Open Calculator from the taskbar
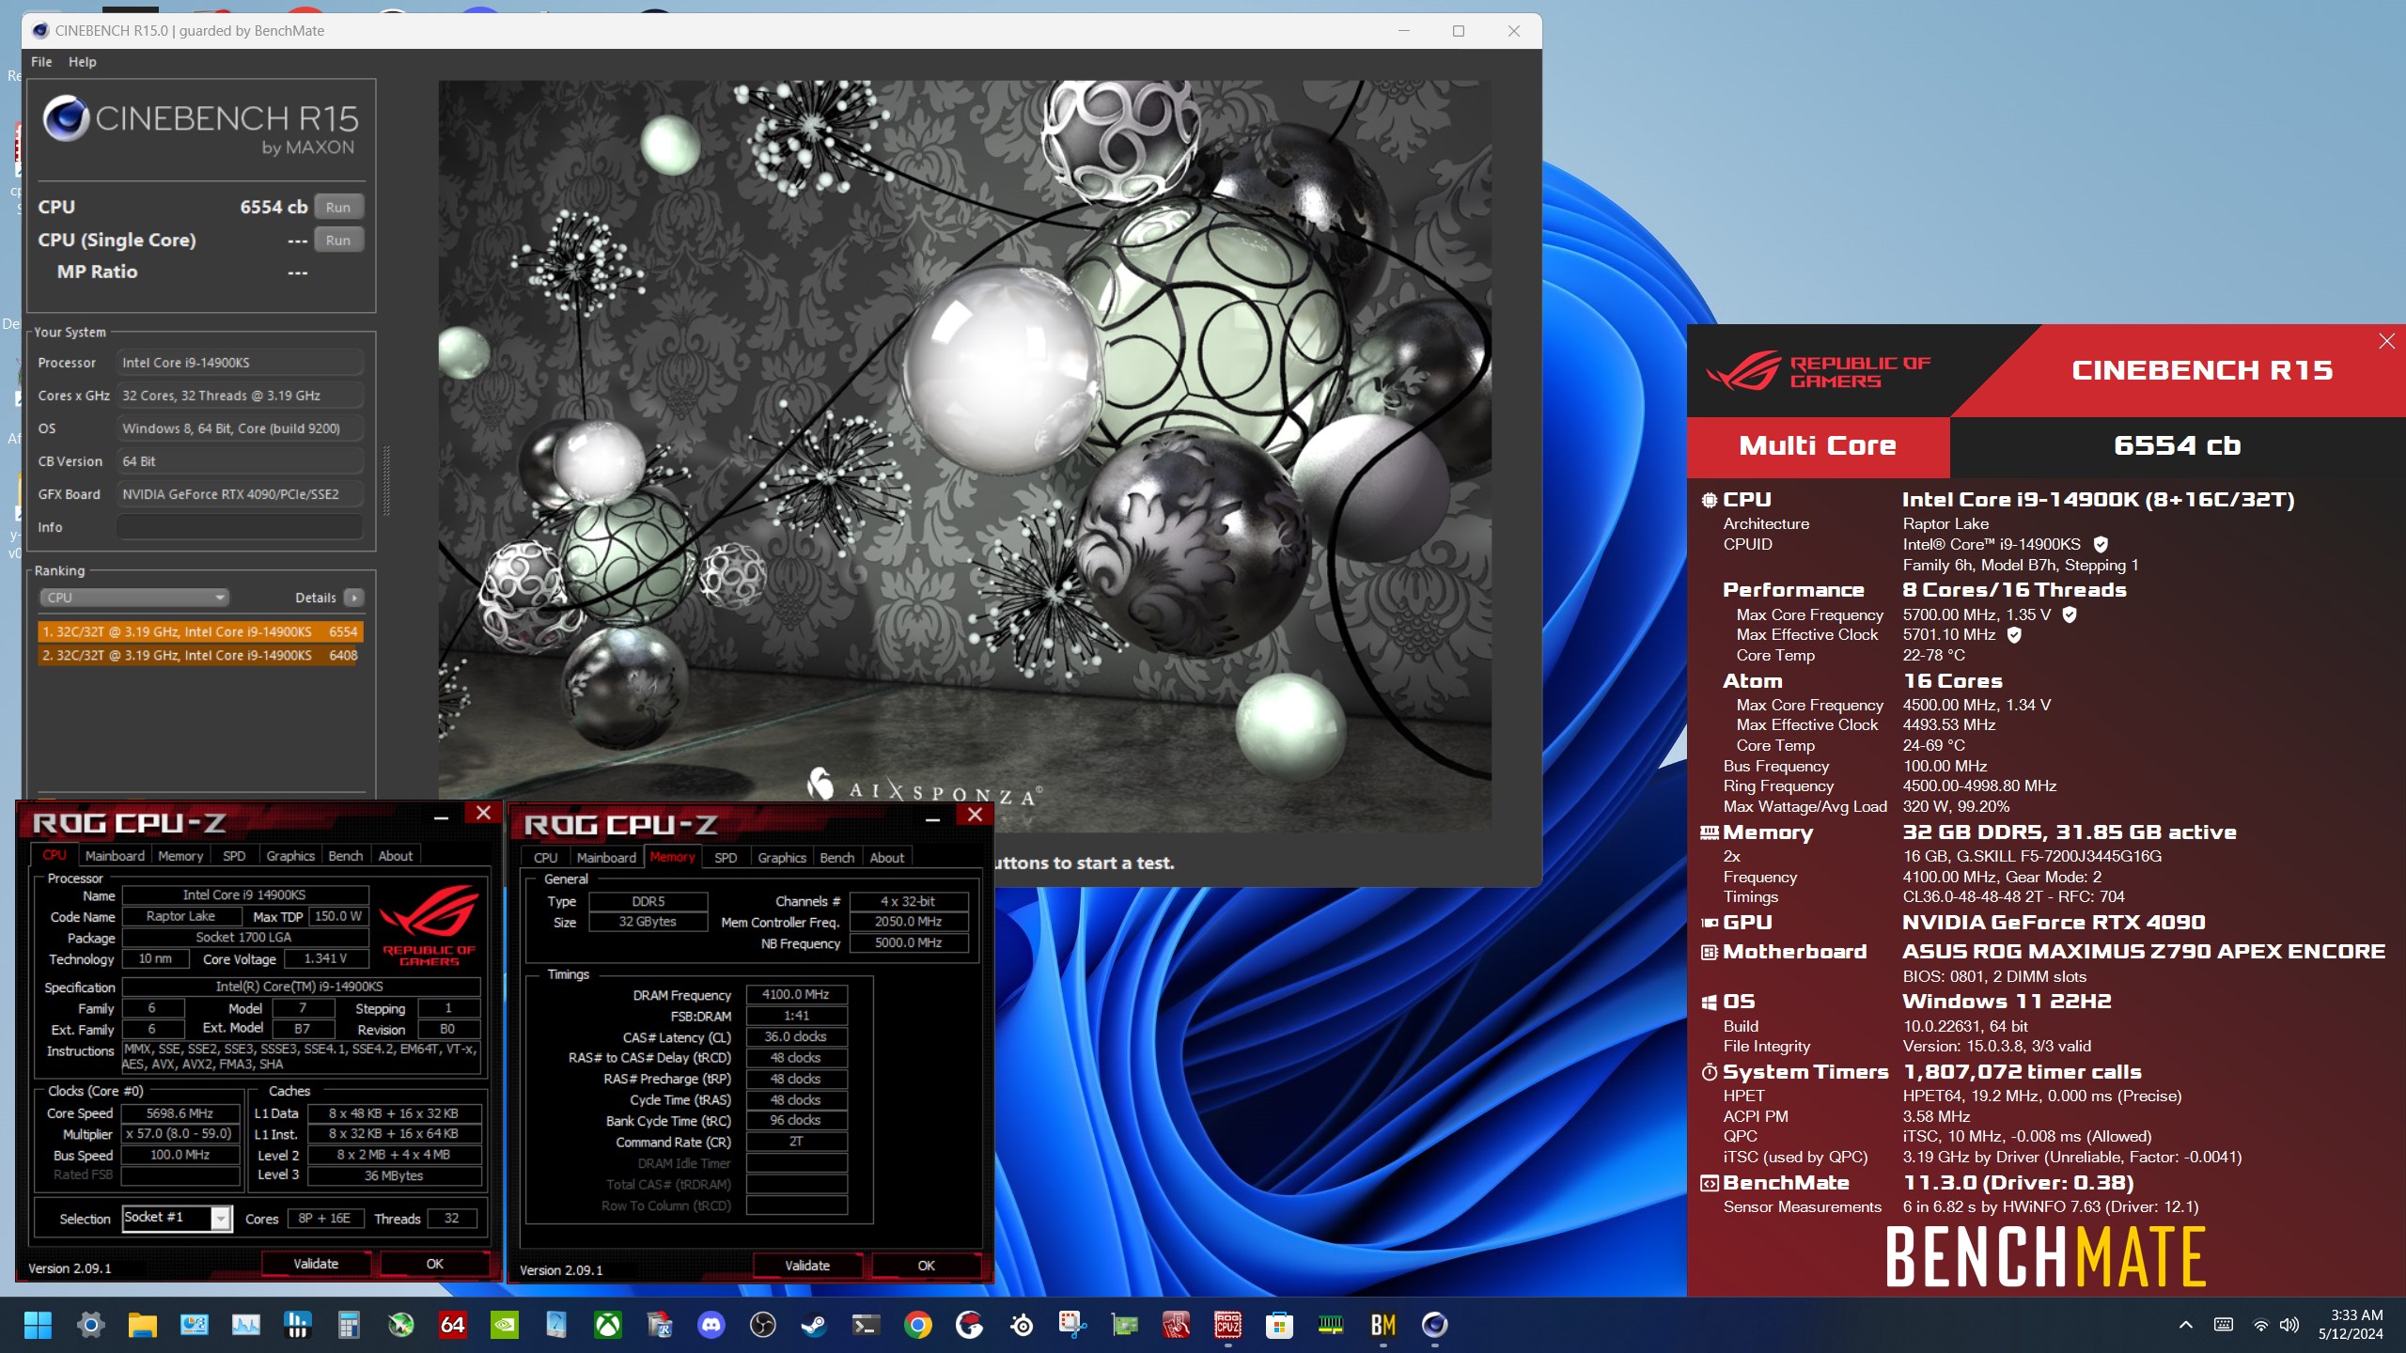Screen dimensions: 2406x1353 point(349,1325)
